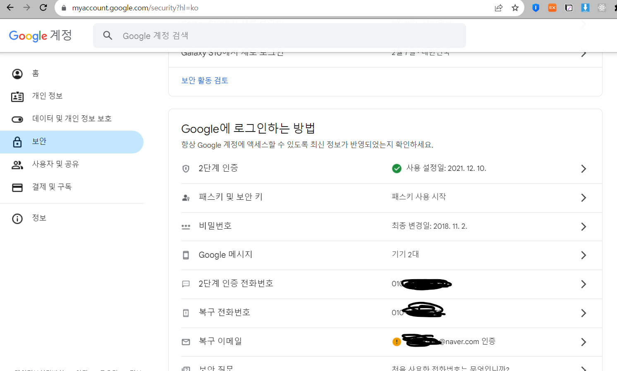
Task: Open the 복구 전화번호 row chevron
Action: click(x=584, y=313)
